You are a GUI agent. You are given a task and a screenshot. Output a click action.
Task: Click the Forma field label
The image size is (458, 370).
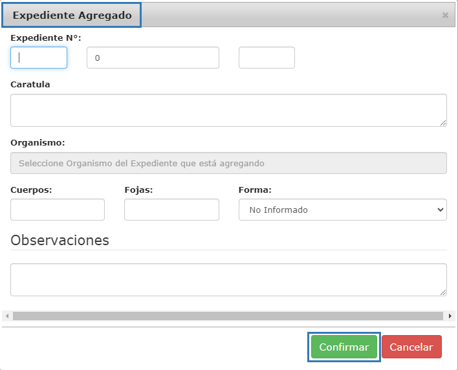[x=255, y=190]
